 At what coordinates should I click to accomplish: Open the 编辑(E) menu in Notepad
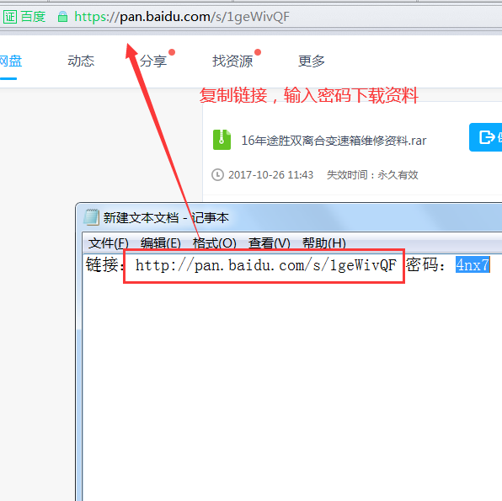pos(160,243)
